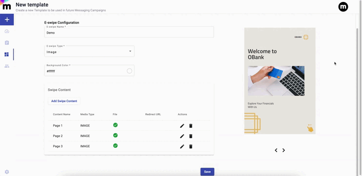The height and width of the screenshot is (176, 362).
Task: Click the Save button
Action: pos(207,172)
